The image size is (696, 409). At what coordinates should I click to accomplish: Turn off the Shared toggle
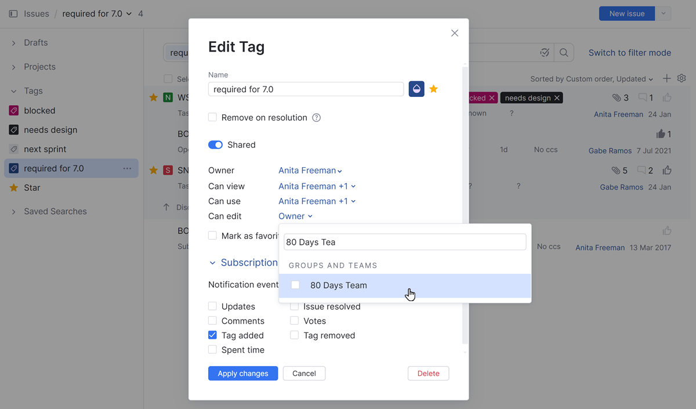tap(215, 145)
